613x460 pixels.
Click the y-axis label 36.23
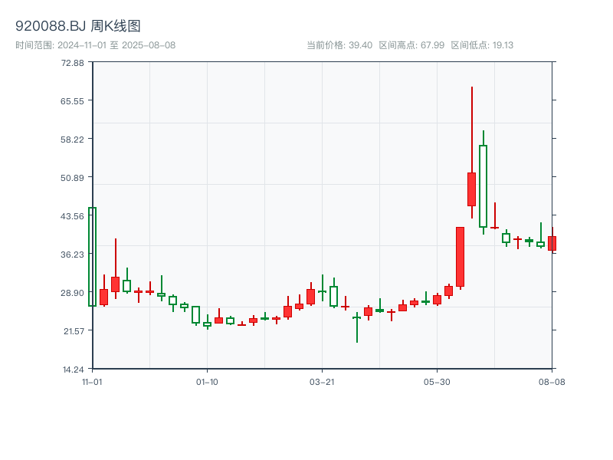pos(72,255)
